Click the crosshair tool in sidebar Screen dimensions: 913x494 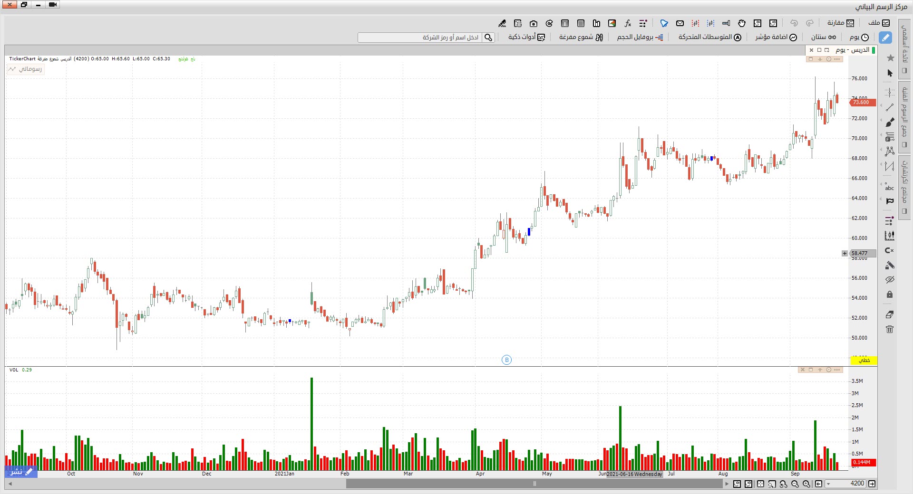(890, 92)
